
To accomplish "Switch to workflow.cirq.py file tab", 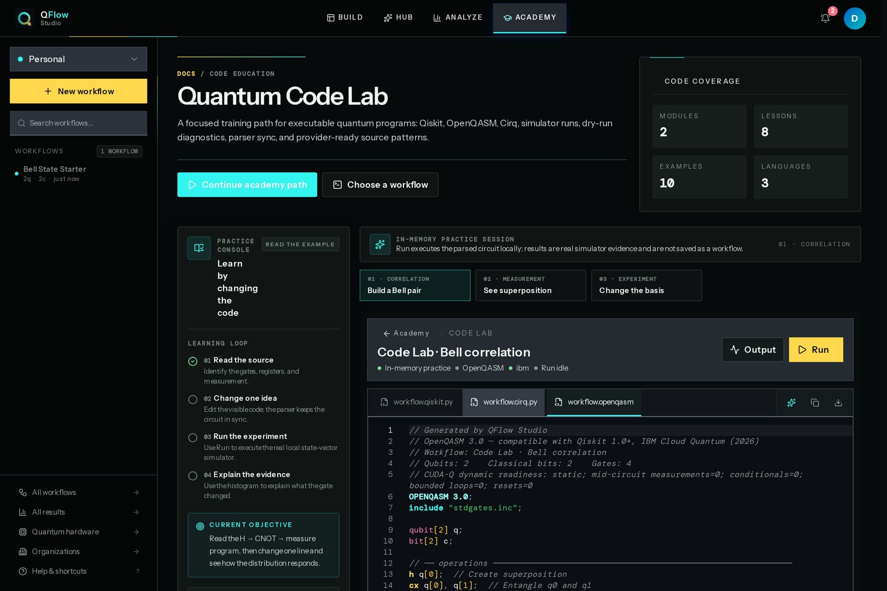I will coord(504,402).
